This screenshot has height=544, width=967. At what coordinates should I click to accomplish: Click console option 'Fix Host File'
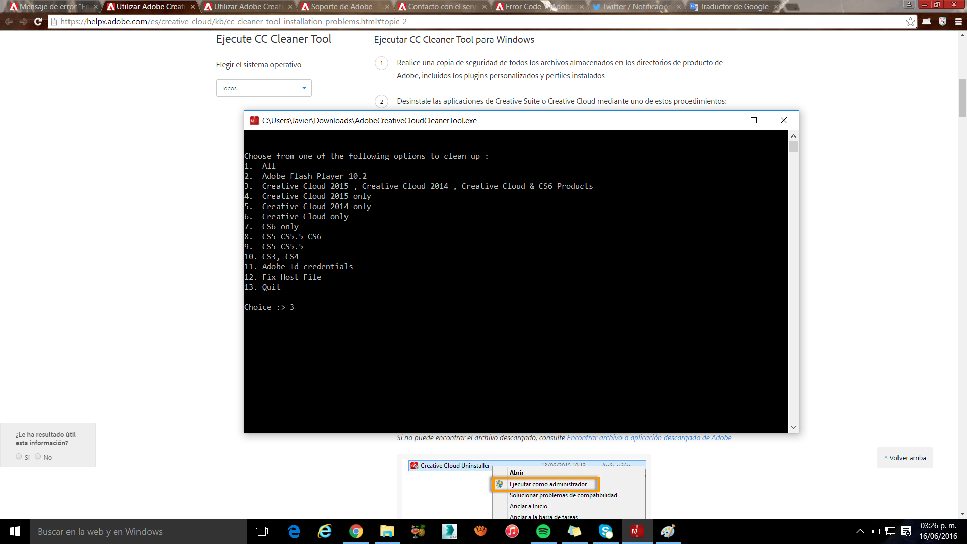pyautogui.click(x=292, y=277)
